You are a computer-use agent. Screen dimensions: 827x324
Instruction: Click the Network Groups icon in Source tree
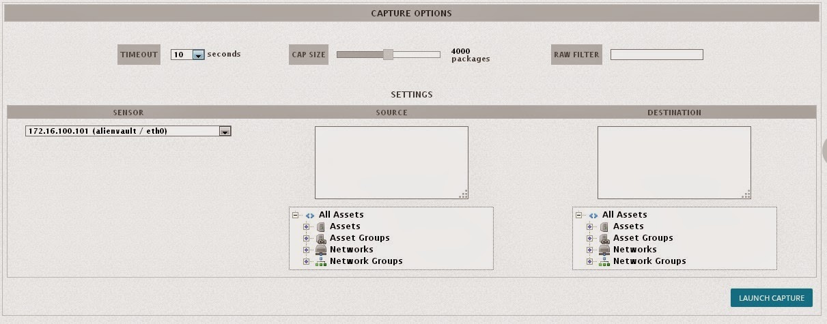pos(321,261)
